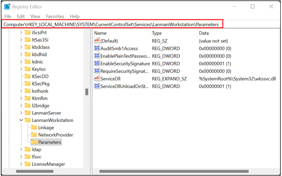Click the tree pane vertical scrollbar thumb
Screen dimensions: 282x176
[87, 92]
